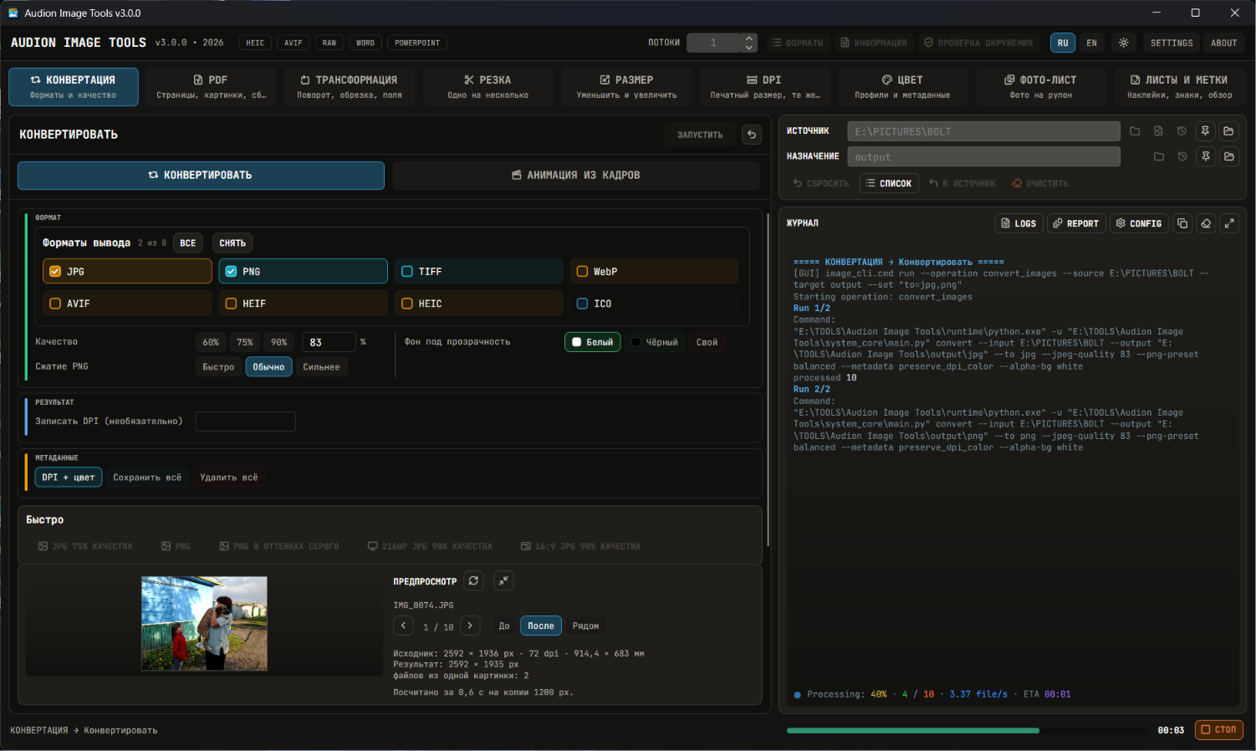The image size is (1256, 751).
Task: Browse for a destination folder
Action: [x=1159, y=156]
